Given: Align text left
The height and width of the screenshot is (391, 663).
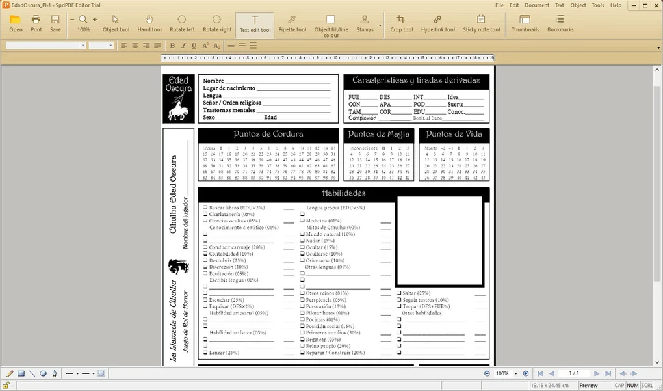Looking at the screenshot, I should pos(124,46).
